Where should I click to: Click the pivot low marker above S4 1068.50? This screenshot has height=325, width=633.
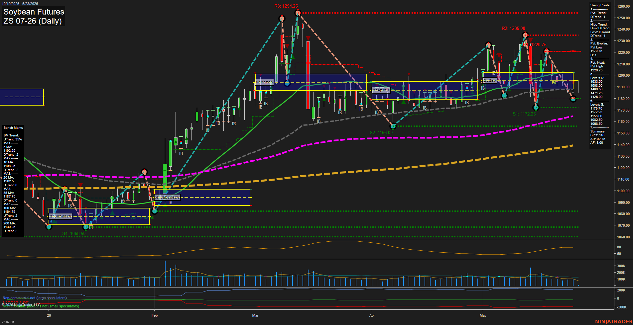point(86,227)
